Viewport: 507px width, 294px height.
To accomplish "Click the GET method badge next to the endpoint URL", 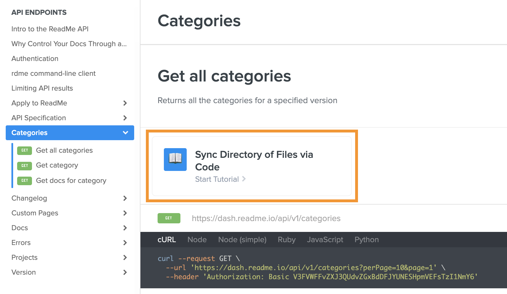I will (x=169, y=218).
